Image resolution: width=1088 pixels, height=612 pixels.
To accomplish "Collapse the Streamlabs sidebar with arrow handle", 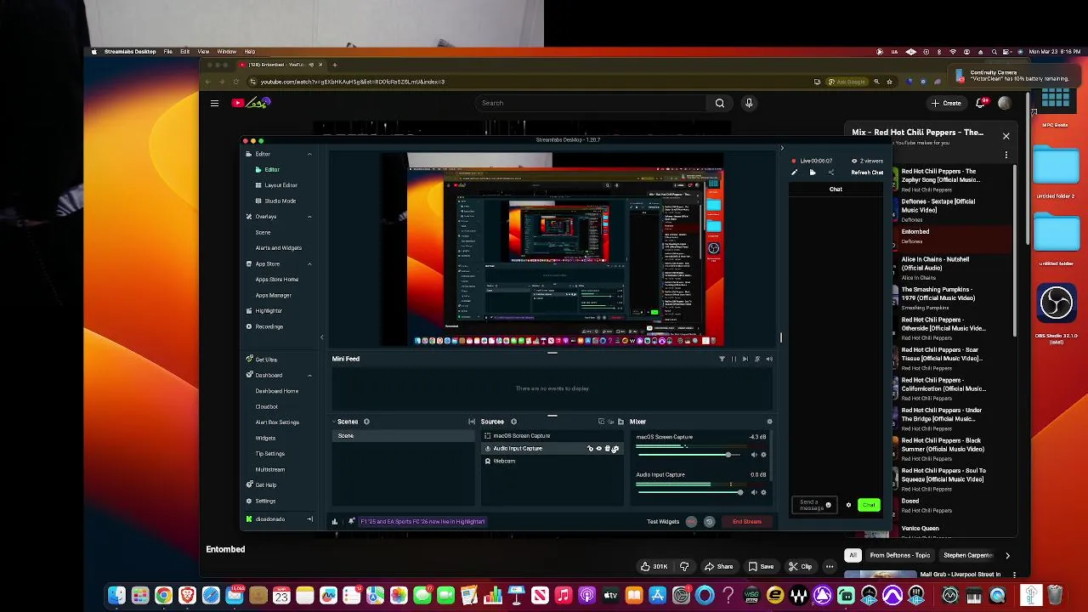I will (x=321, y=337).
